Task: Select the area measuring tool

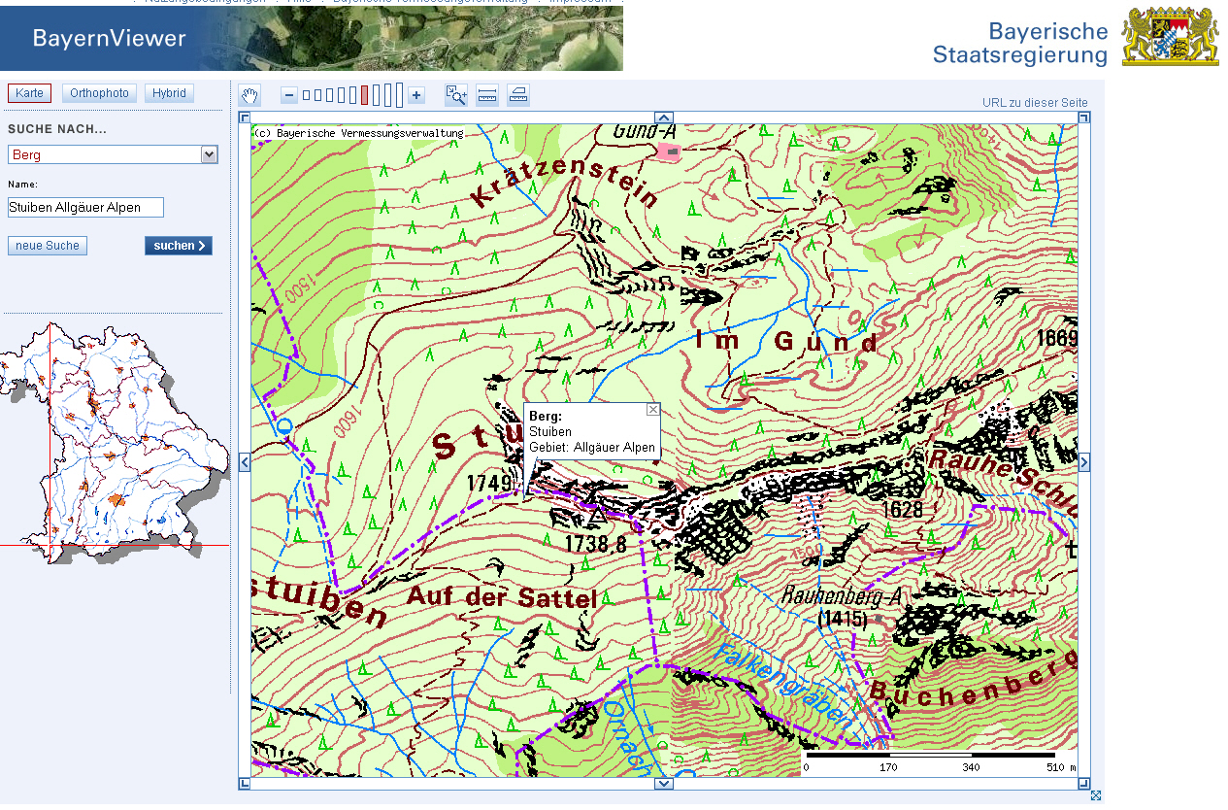Action: click(518, 95)
